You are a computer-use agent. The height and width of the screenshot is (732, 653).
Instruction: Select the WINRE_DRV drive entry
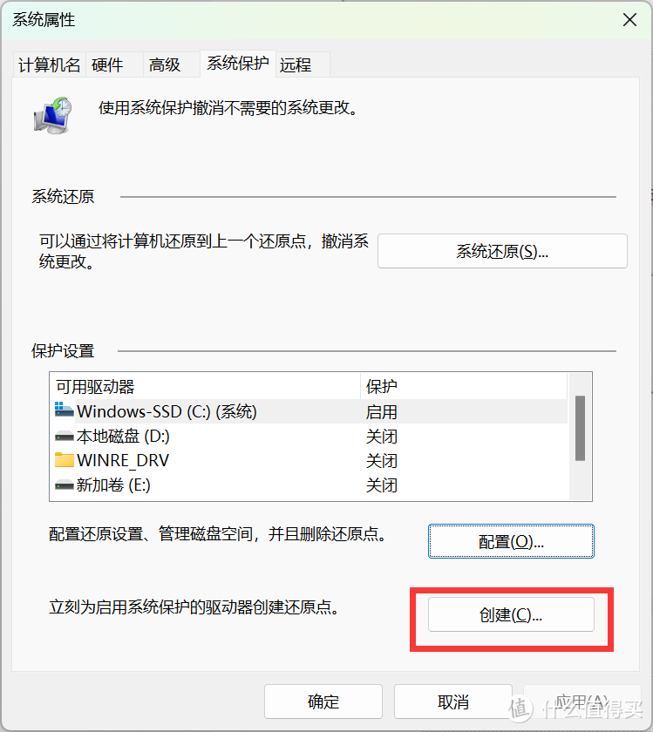click(x=309, y=460)
